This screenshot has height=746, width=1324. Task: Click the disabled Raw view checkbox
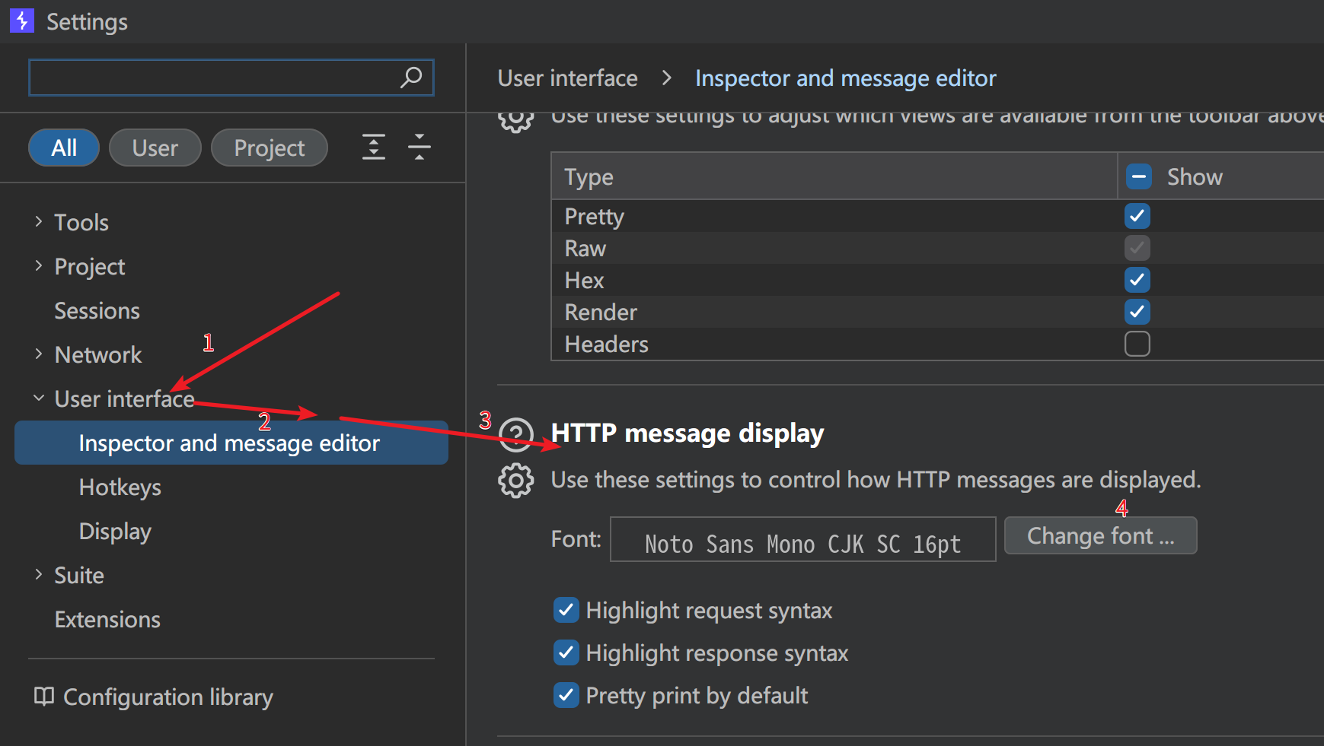[1137, 248]
